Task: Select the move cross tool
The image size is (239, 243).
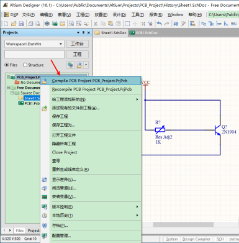Action: point(135,24)
